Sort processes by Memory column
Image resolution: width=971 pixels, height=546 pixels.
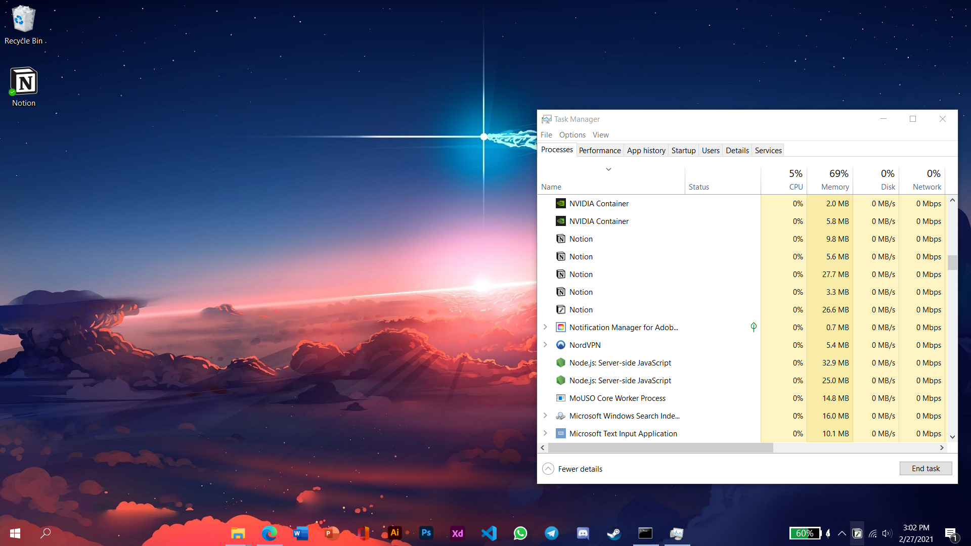coord(834,187)
